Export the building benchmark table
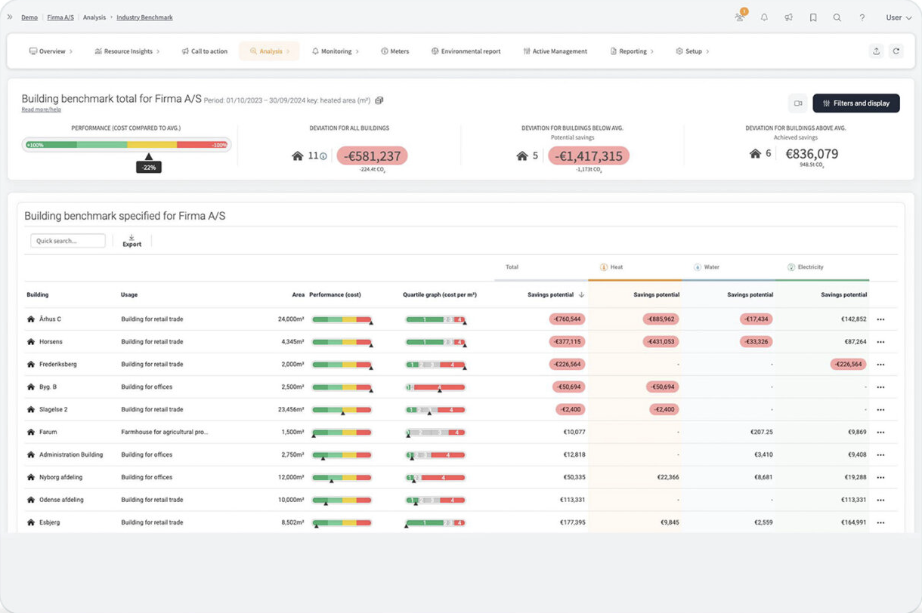 click(131, 241)
